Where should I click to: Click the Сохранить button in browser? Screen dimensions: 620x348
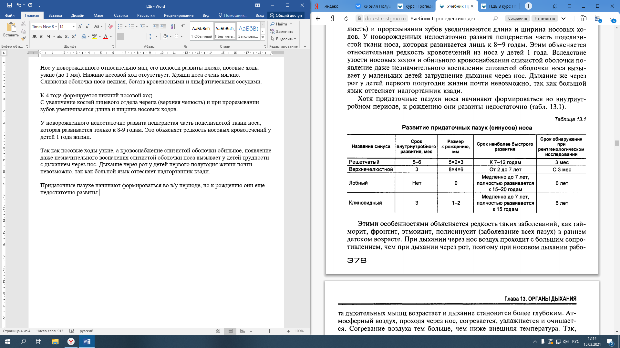point(518,18)
